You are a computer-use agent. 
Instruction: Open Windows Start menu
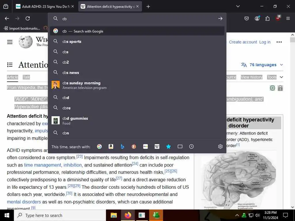click(x=7, y=215)
